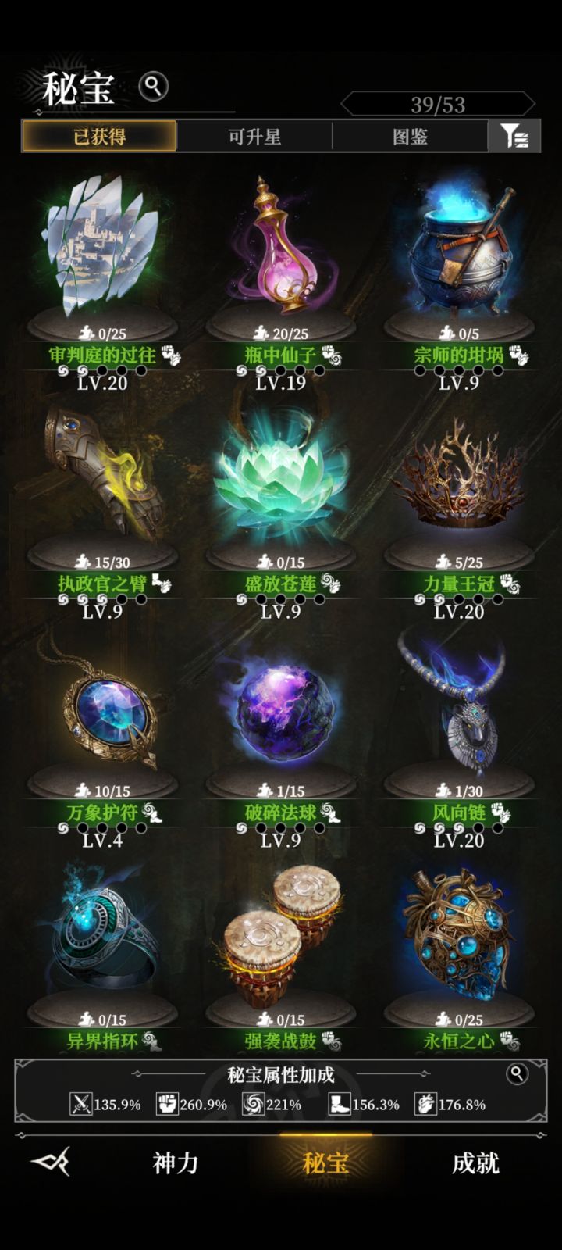Switch to the 图鉴 tab
The width and height of the screenshot is (562, 1250).
[x=410, y=137]
